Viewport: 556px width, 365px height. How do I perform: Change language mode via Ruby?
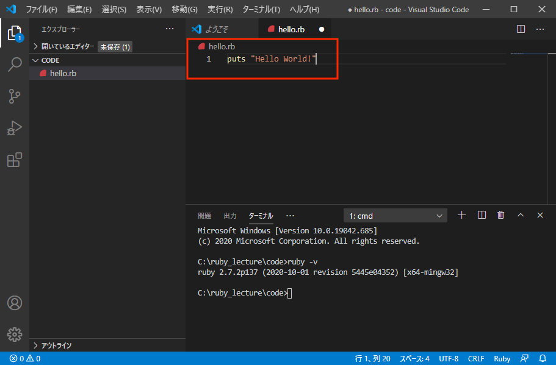[502, 359]
